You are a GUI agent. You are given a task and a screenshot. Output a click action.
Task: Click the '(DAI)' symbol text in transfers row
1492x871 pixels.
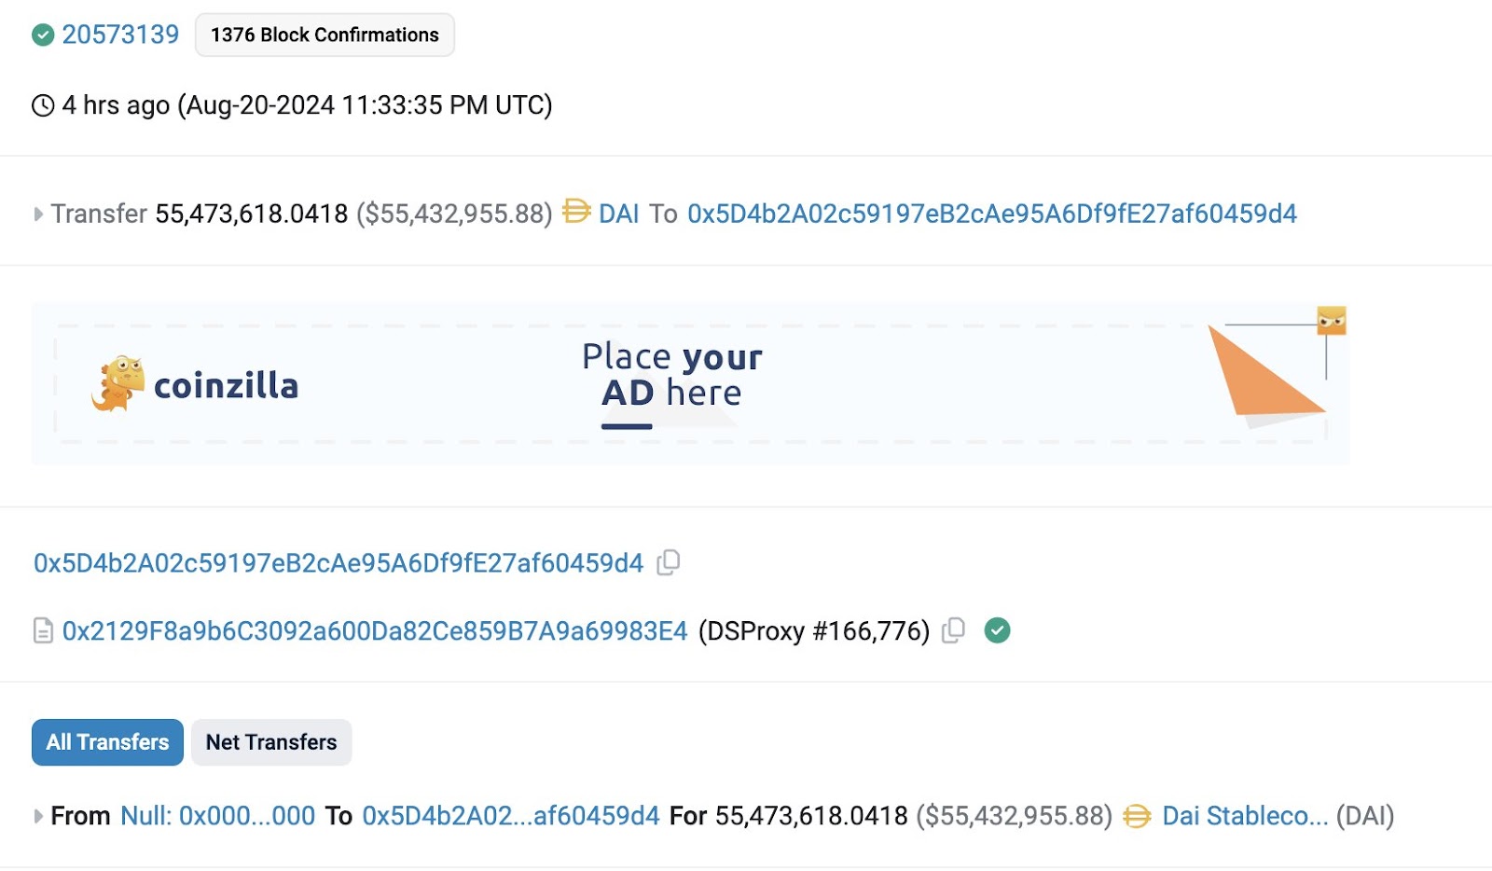point(1365,816)
